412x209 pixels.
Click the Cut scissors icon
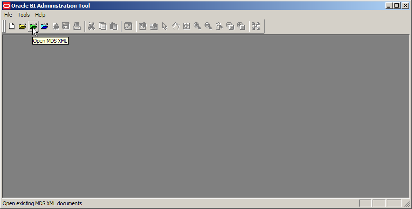[x=91, y=26]
